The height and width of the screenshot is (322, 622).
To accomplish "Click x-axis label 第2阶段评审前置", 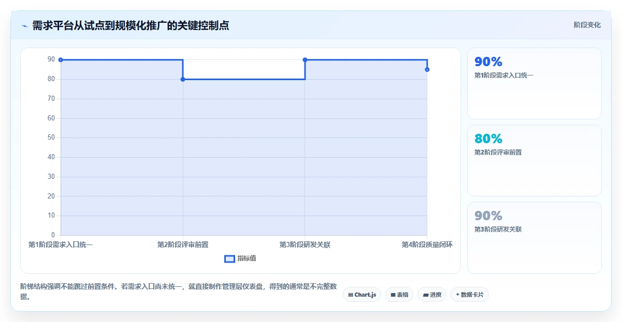I will 183,244.
